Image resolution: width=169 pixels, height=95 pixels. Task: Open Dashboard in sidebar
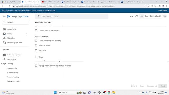coord(12,29)
